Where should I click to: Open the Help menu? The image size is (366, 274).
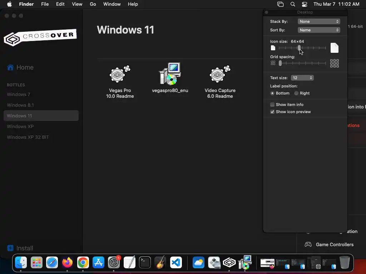click(133, 4)
